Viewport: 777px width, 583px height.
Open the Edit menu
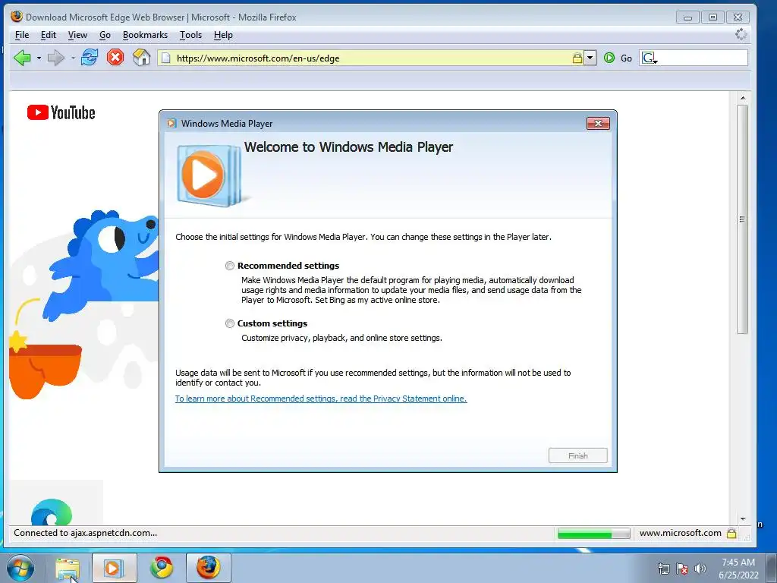(48, 35)
